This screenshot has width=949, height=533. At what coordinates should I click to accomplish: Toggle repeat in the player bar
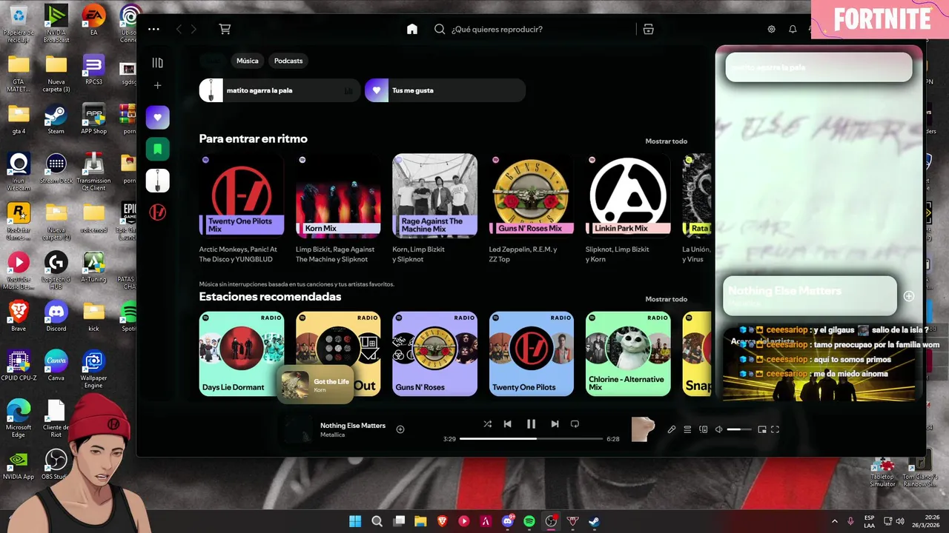(575, 424)
